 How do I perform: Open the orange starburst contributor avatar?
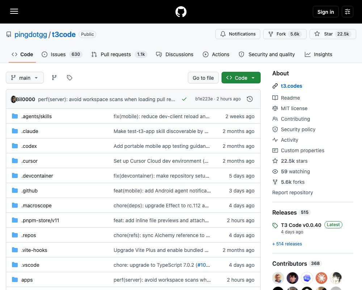point(321,278)
